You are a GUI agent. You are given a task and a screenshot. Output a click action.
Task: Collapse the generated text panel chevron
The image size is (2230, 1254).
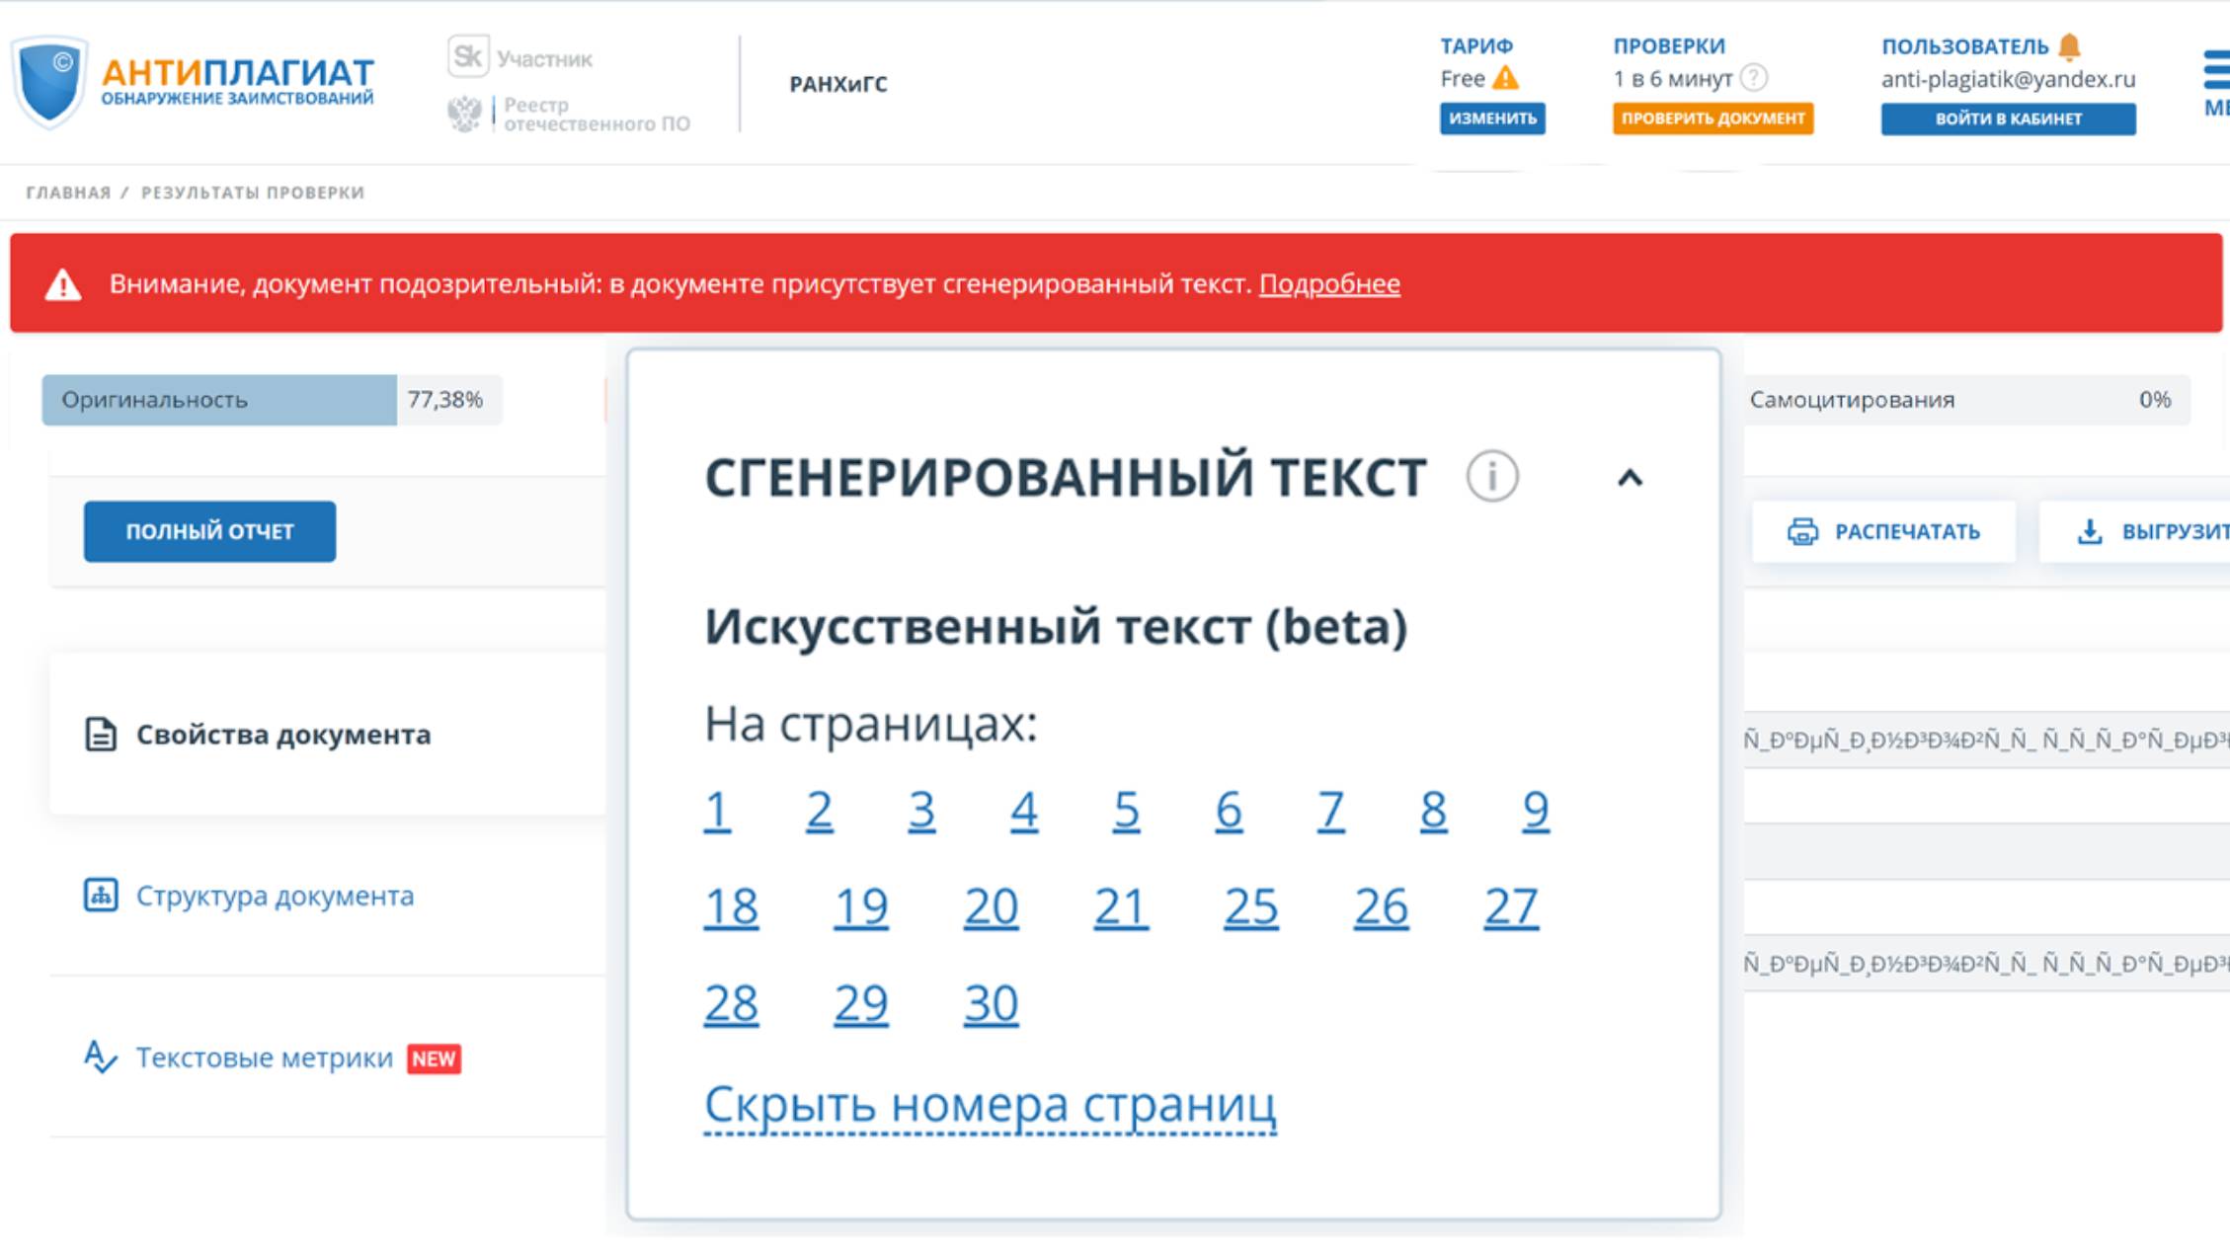(1630, 479)
